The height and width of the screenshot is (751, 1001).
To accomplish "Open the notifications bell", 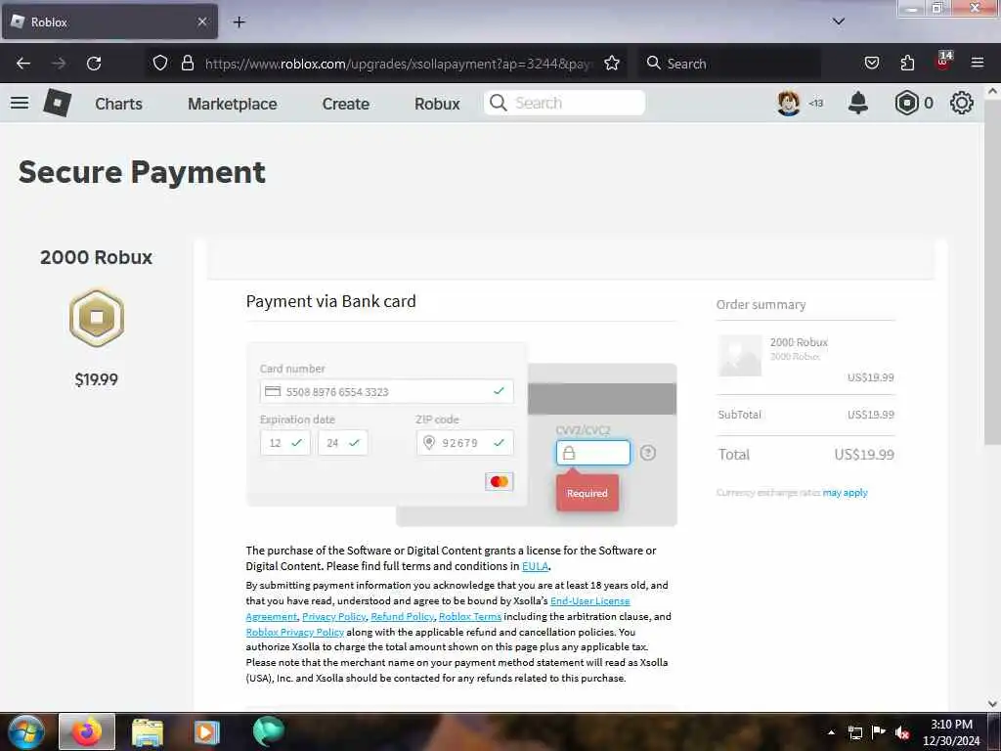I will coord(858,103).
